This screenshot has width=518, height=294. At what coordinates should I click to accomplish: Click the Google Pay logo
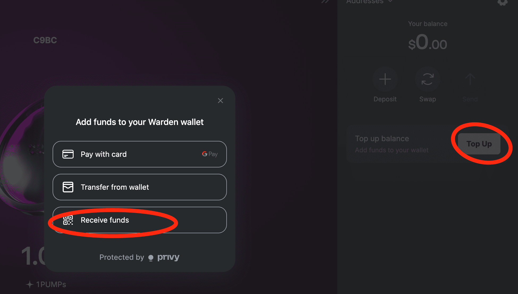pyautogui.click(x=210, y=154)
